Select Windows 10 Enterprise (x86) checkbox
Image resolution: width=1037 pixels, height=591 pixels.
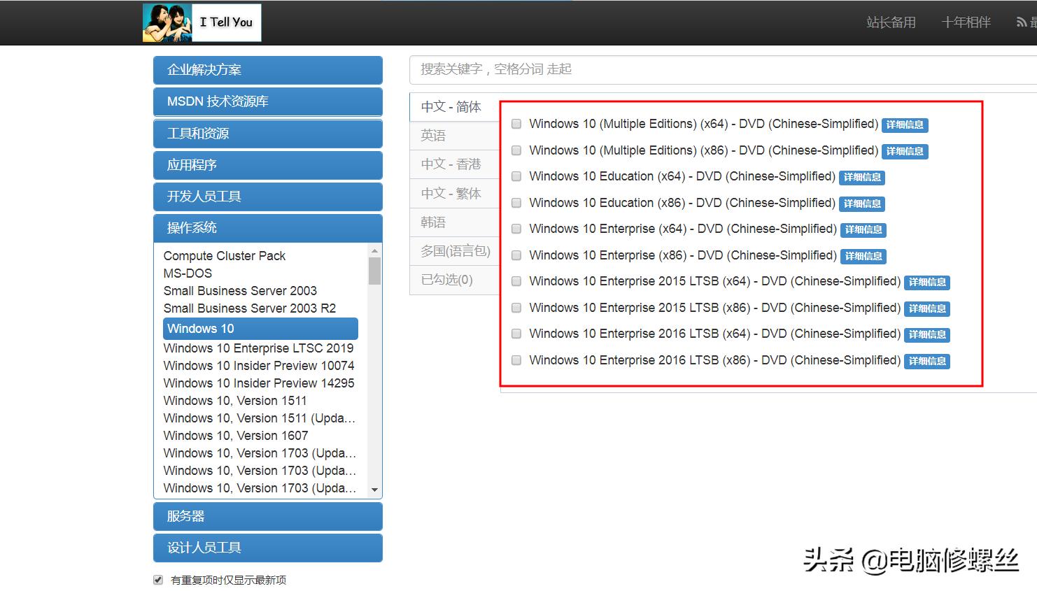pyautogui.click(x=516, y=255)
